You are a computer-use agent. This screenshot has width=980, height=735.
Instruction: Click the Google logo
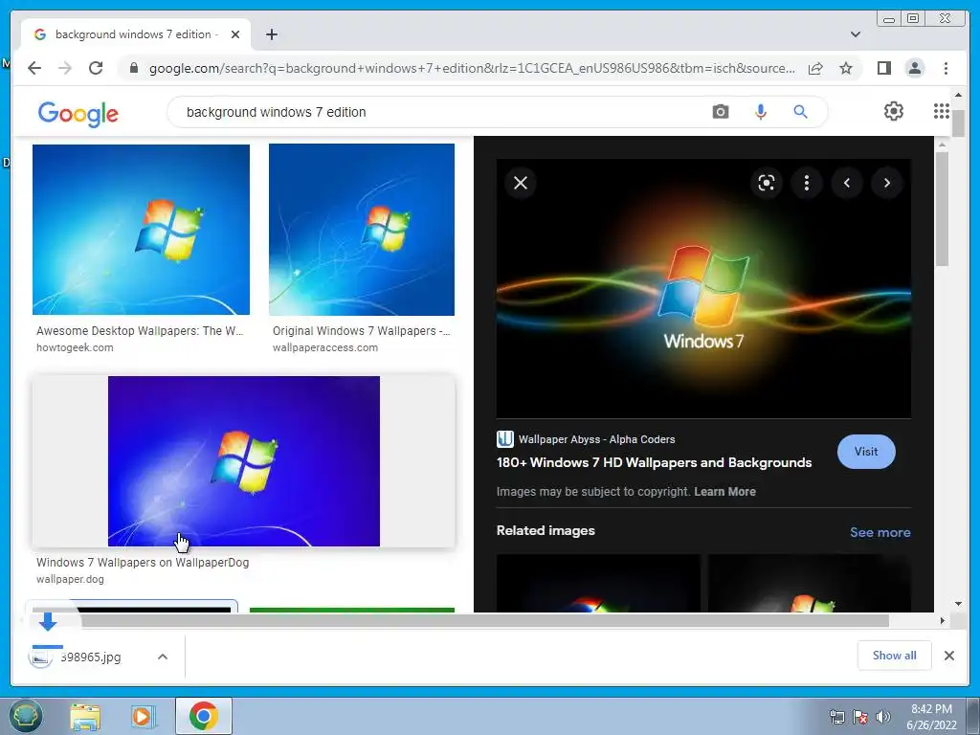(x=78, y=114)
